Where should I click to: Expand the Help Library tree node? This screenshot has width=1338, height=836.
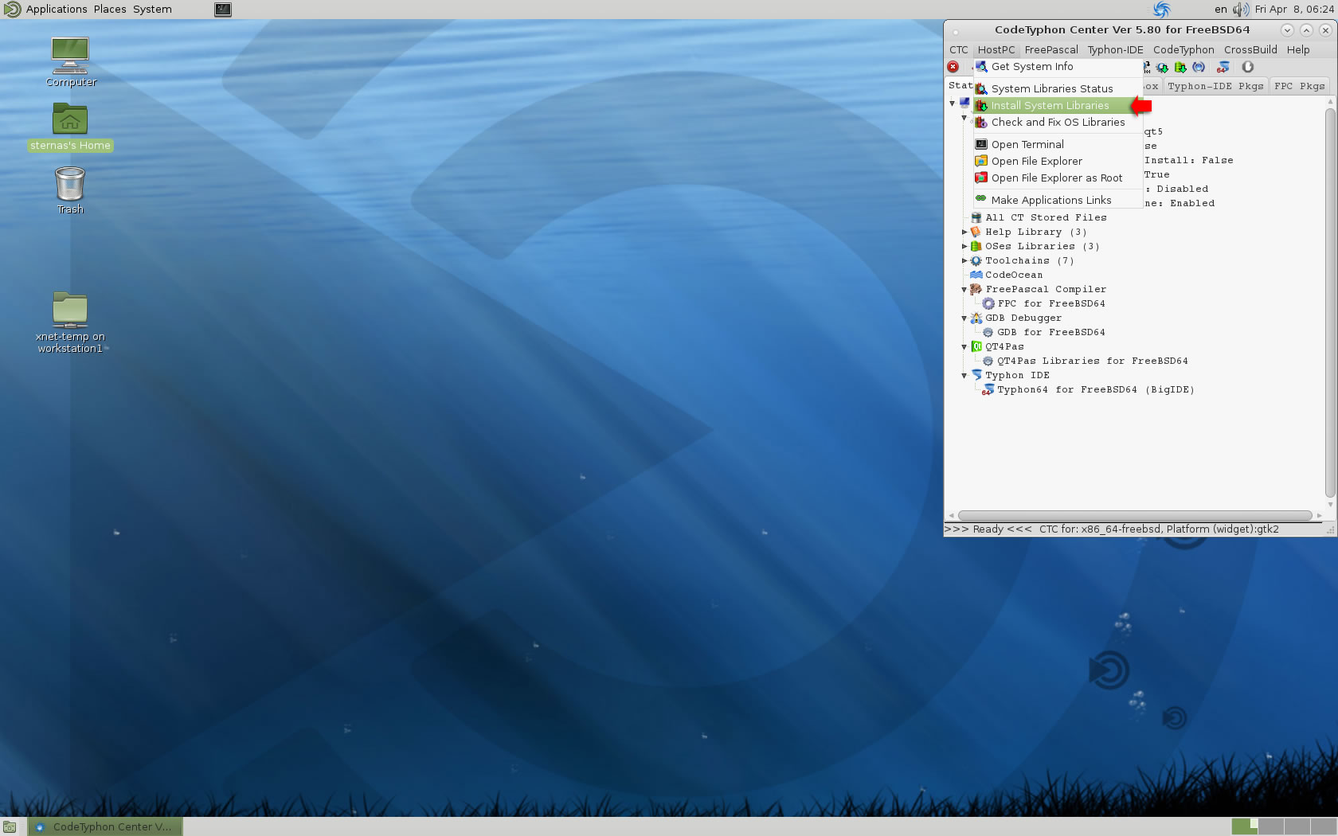[x=964, y=232]
